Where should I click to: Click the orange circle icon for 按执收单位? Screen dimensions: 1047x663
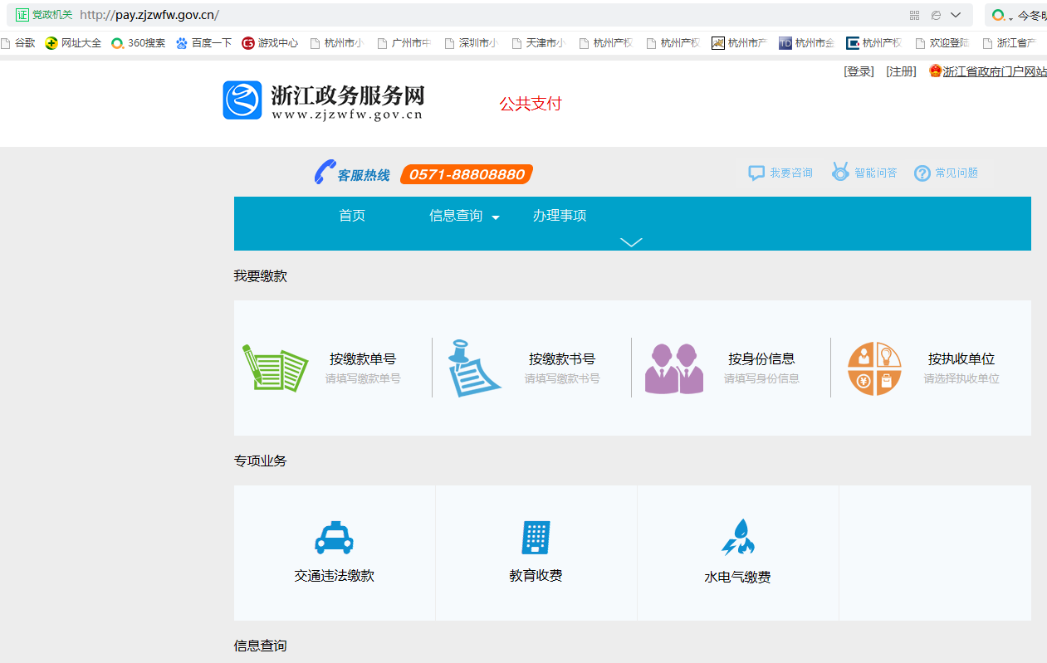874,368
